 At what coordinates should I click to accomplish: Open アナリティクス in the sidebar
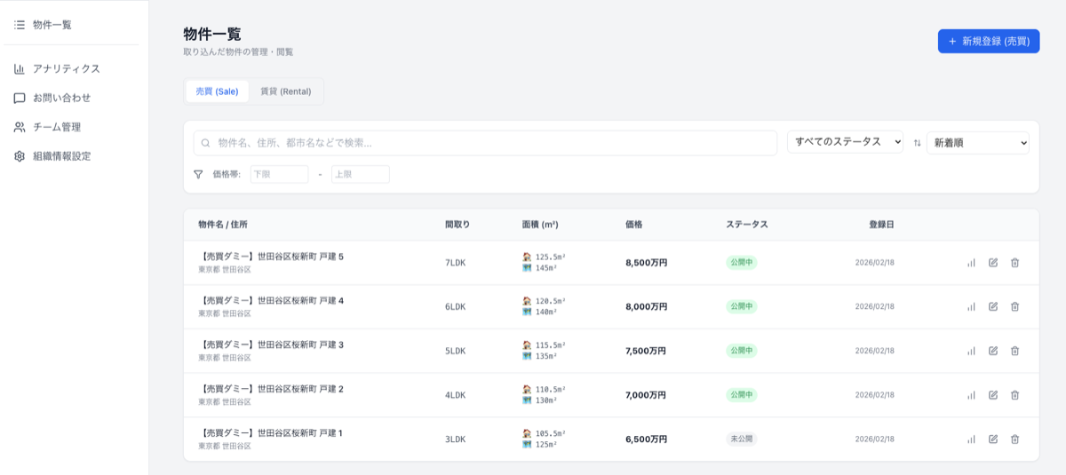coord(66,68)
